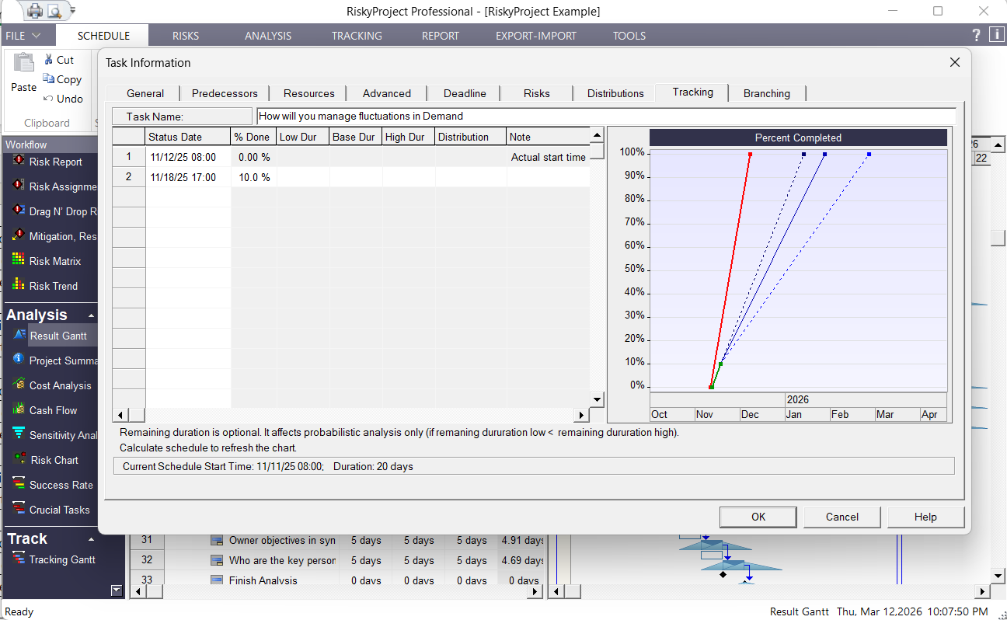Open the EXPORT-IMPORT menu
The height and width of the screenshot is (620, 1007).
click(535, 35)
